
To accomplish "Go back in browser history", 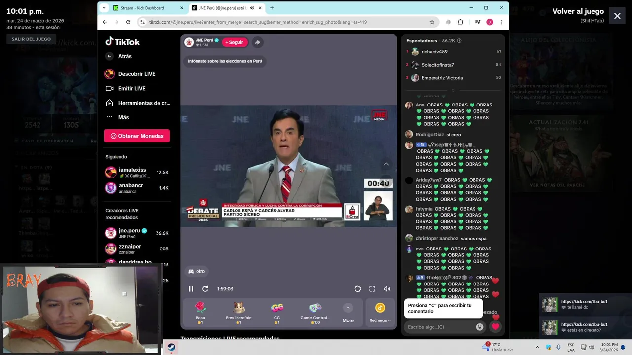I will (105, 22).
